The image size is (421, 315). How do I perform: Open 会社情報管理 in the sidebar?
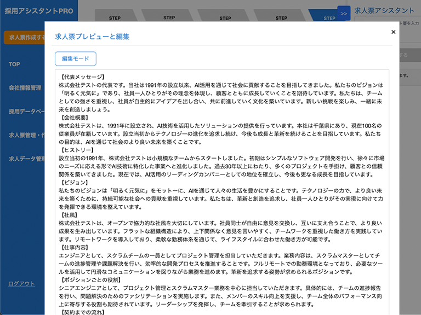(25, 88)
